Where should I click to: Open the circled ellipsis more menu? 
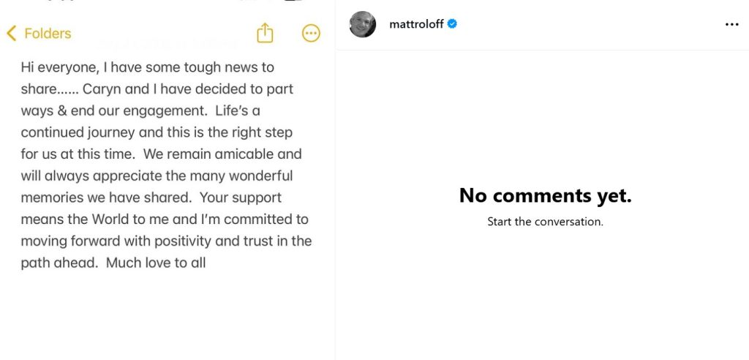point(311,33)
